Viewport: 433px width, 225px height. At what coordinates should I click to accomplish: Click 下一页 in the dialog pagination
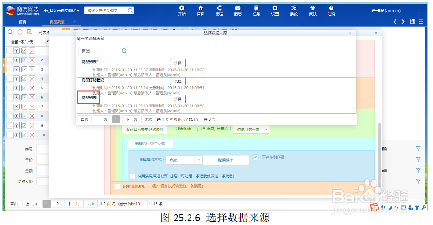pos(131,119)
